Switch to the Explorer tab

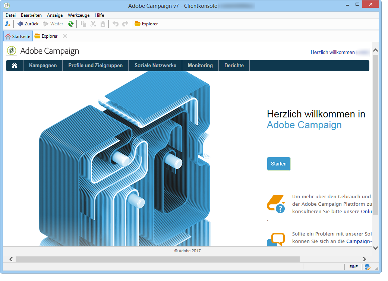coord(46,37)
